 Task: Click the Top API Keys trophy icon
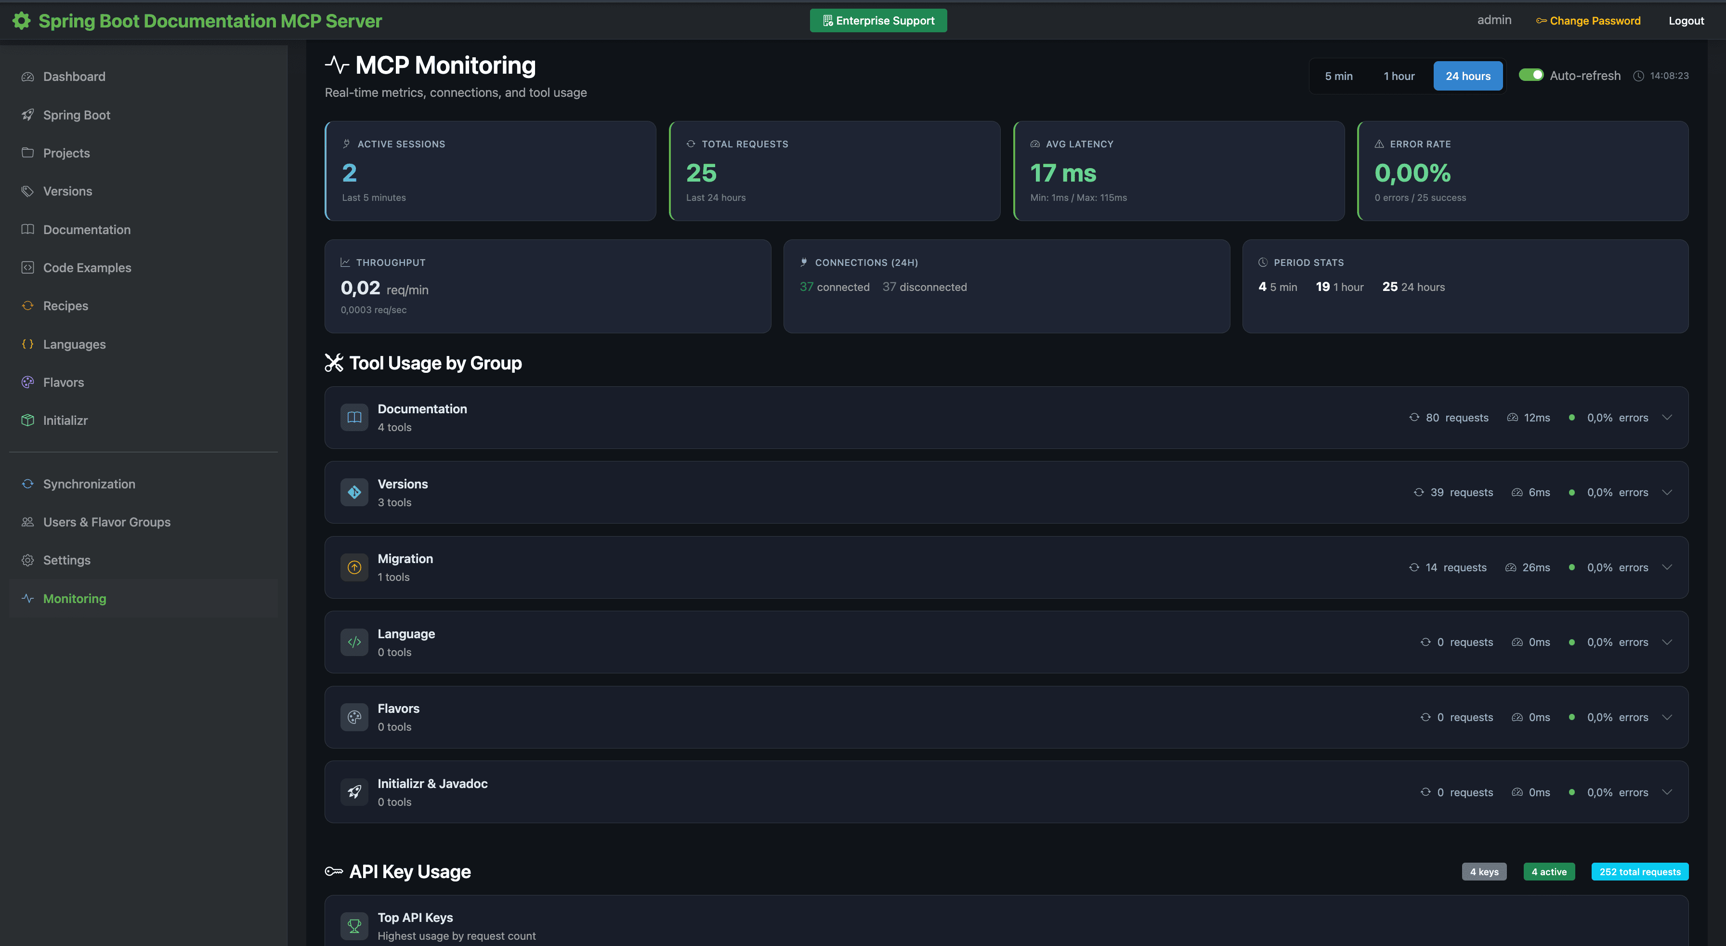354,926
